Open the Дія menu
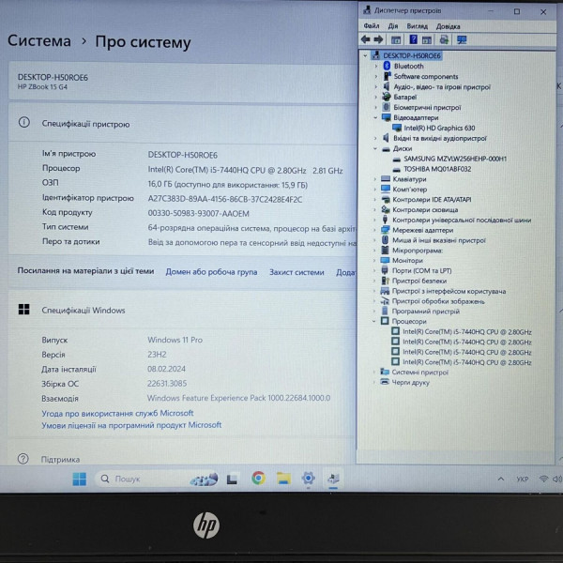Screen dimensions: 563x563 click(393, 26)
